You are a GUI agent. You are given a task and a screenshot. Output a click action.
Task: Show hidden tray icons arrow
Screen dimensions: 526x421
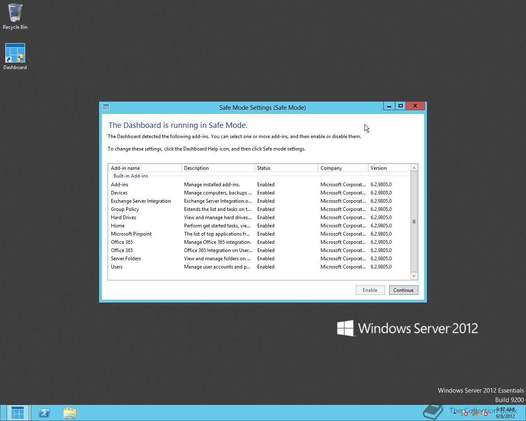coord(455,413)
